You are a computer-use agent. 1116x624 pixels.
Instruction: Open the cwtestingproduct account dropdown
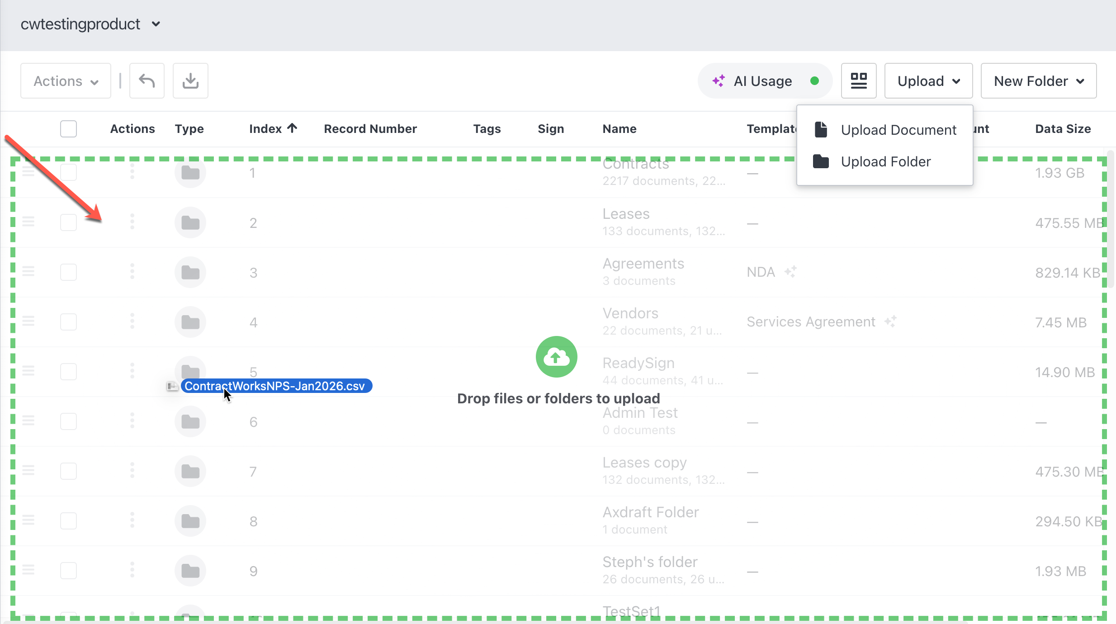pos(90,24)
